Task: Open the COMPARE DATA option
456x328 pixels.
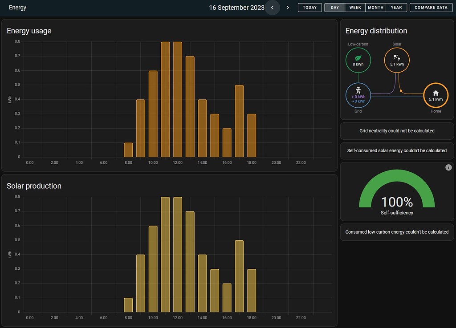Action: (x=431, y=8)
